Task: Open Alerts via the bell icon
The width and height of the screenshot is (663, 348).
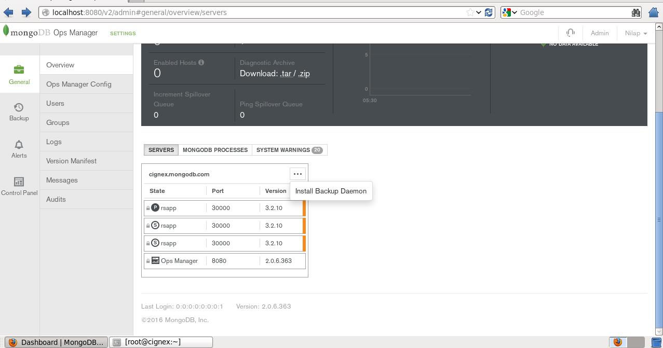Action: (19, 145)
